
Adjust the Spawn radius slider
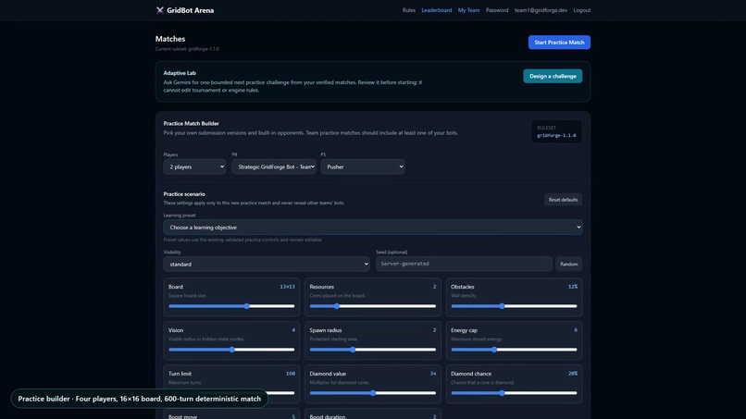(372, 350)
